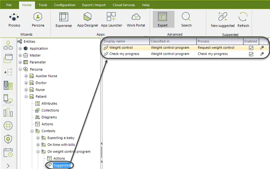Disable the Weight control suggestion checkbox
Screen dimensions: 270x169
point(251,48)
